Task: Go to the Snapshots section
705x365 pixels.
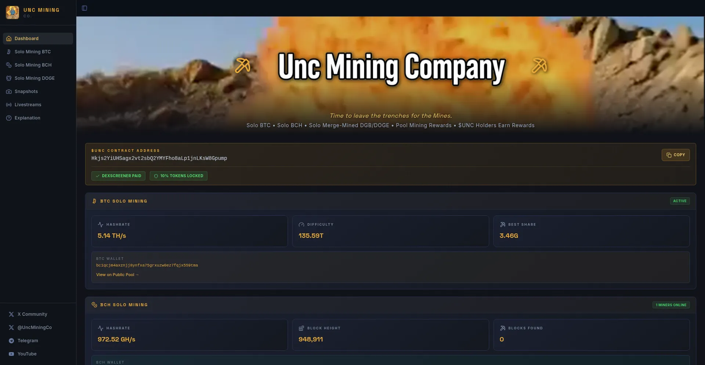Action: (x=38, y=92)
